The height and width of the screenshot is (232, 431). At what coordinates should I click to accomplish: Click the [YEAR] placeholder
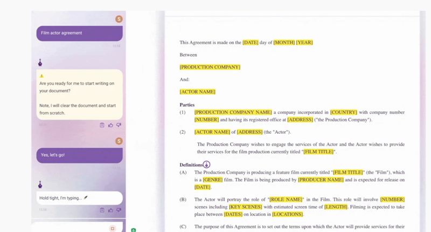click(304, 43)
